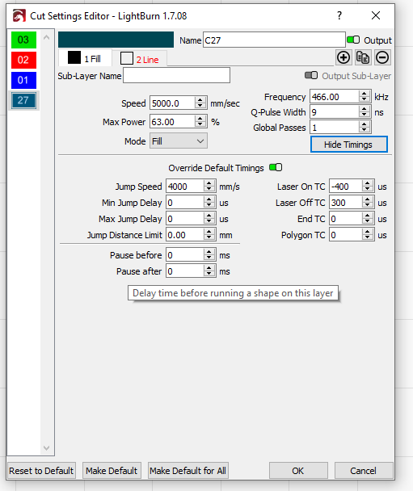The image size is (413, 491).
Task: Open the help question mark in the title bar
Action: pos(339,15)
